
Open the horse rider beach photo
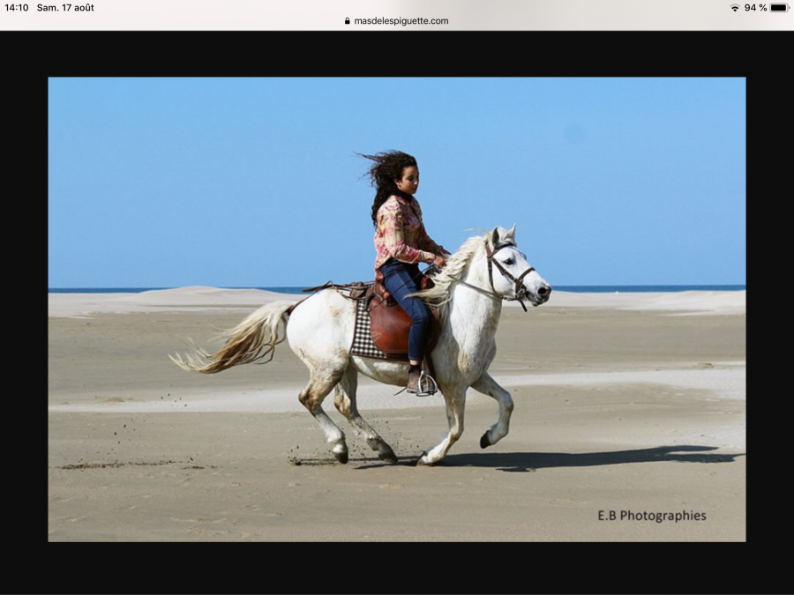tap(396, 309)
